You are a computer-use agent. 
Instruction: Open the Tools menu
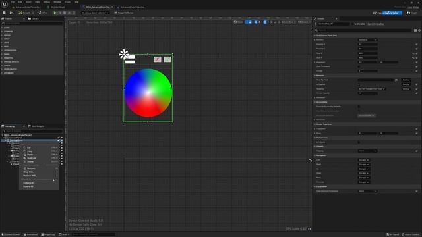tap(68, 2)
